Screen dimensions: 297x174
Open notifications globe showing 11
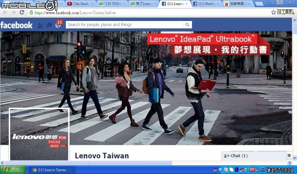pyautogui.click(x=58, y=25)
